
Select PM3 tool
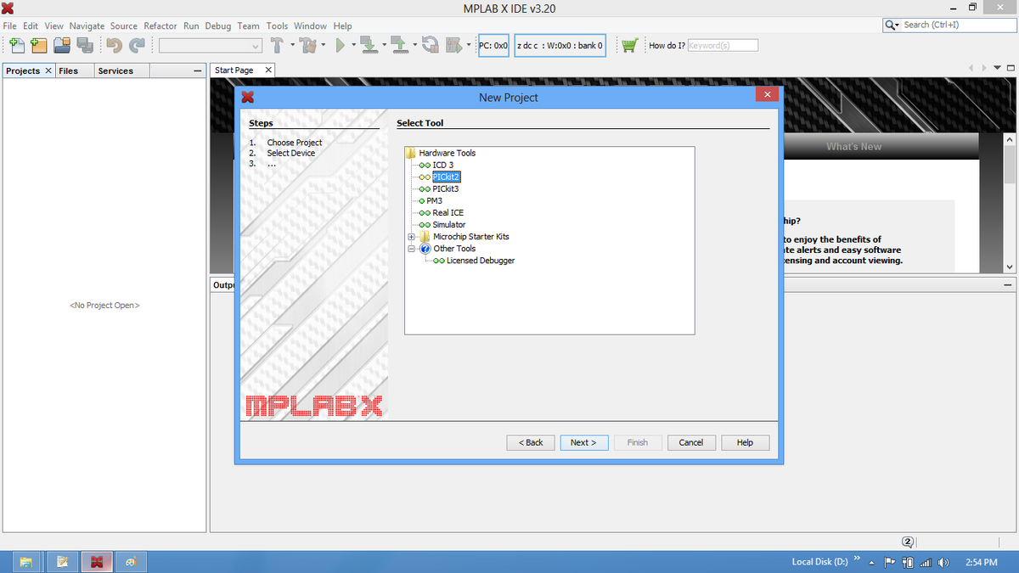tap(435, 200)
